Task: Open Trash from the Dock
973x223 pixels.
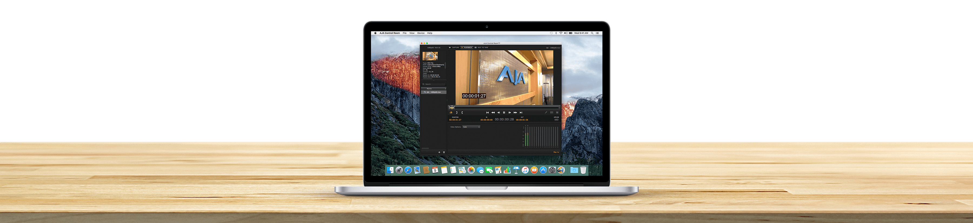Action: [583, 170]
